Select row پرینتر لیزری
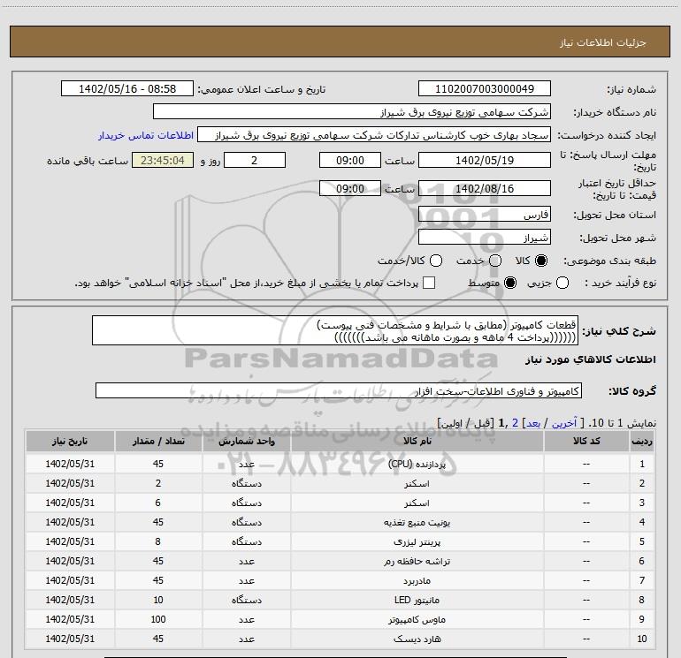The height and width of the screenshot is (658, 681). 340,541
